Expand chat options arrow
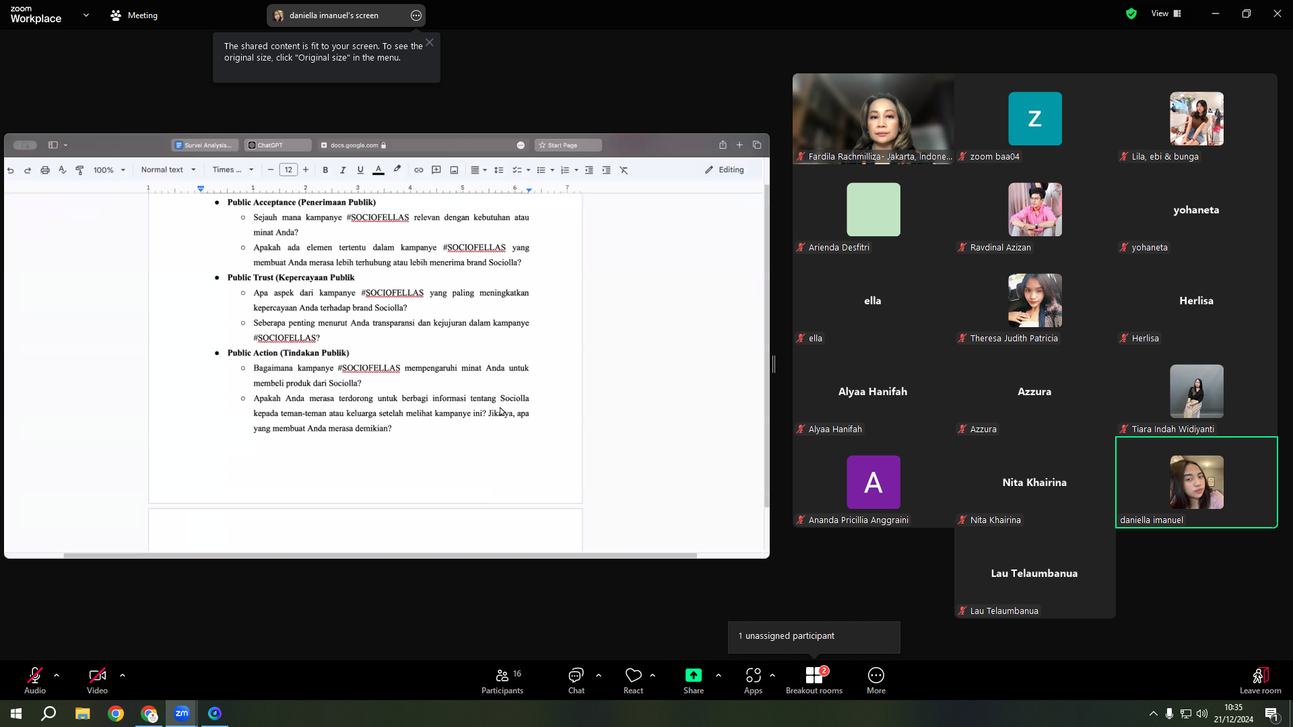Viewport: 1293px width, 727px height. (x=599, y=675)
